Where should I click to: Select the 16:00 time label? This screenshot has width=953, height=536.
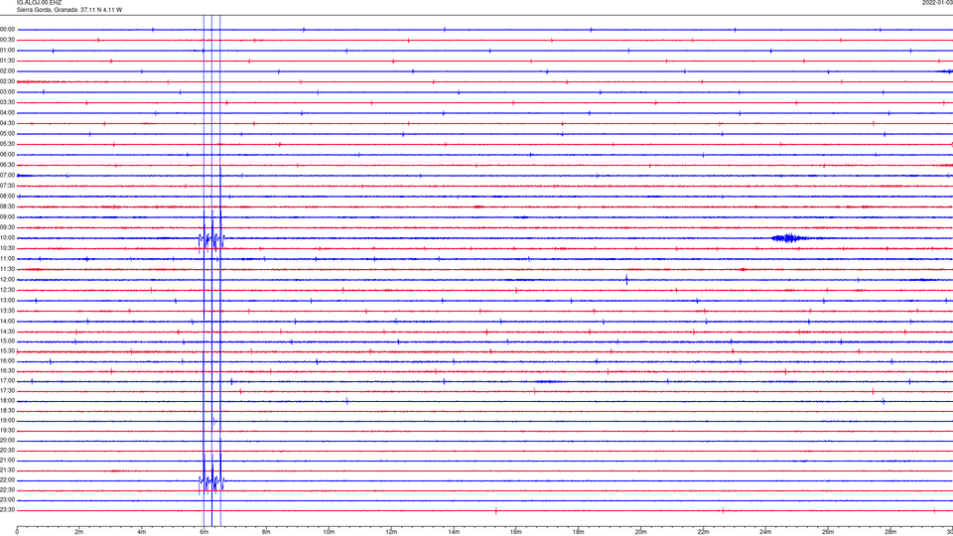[8, 361]
